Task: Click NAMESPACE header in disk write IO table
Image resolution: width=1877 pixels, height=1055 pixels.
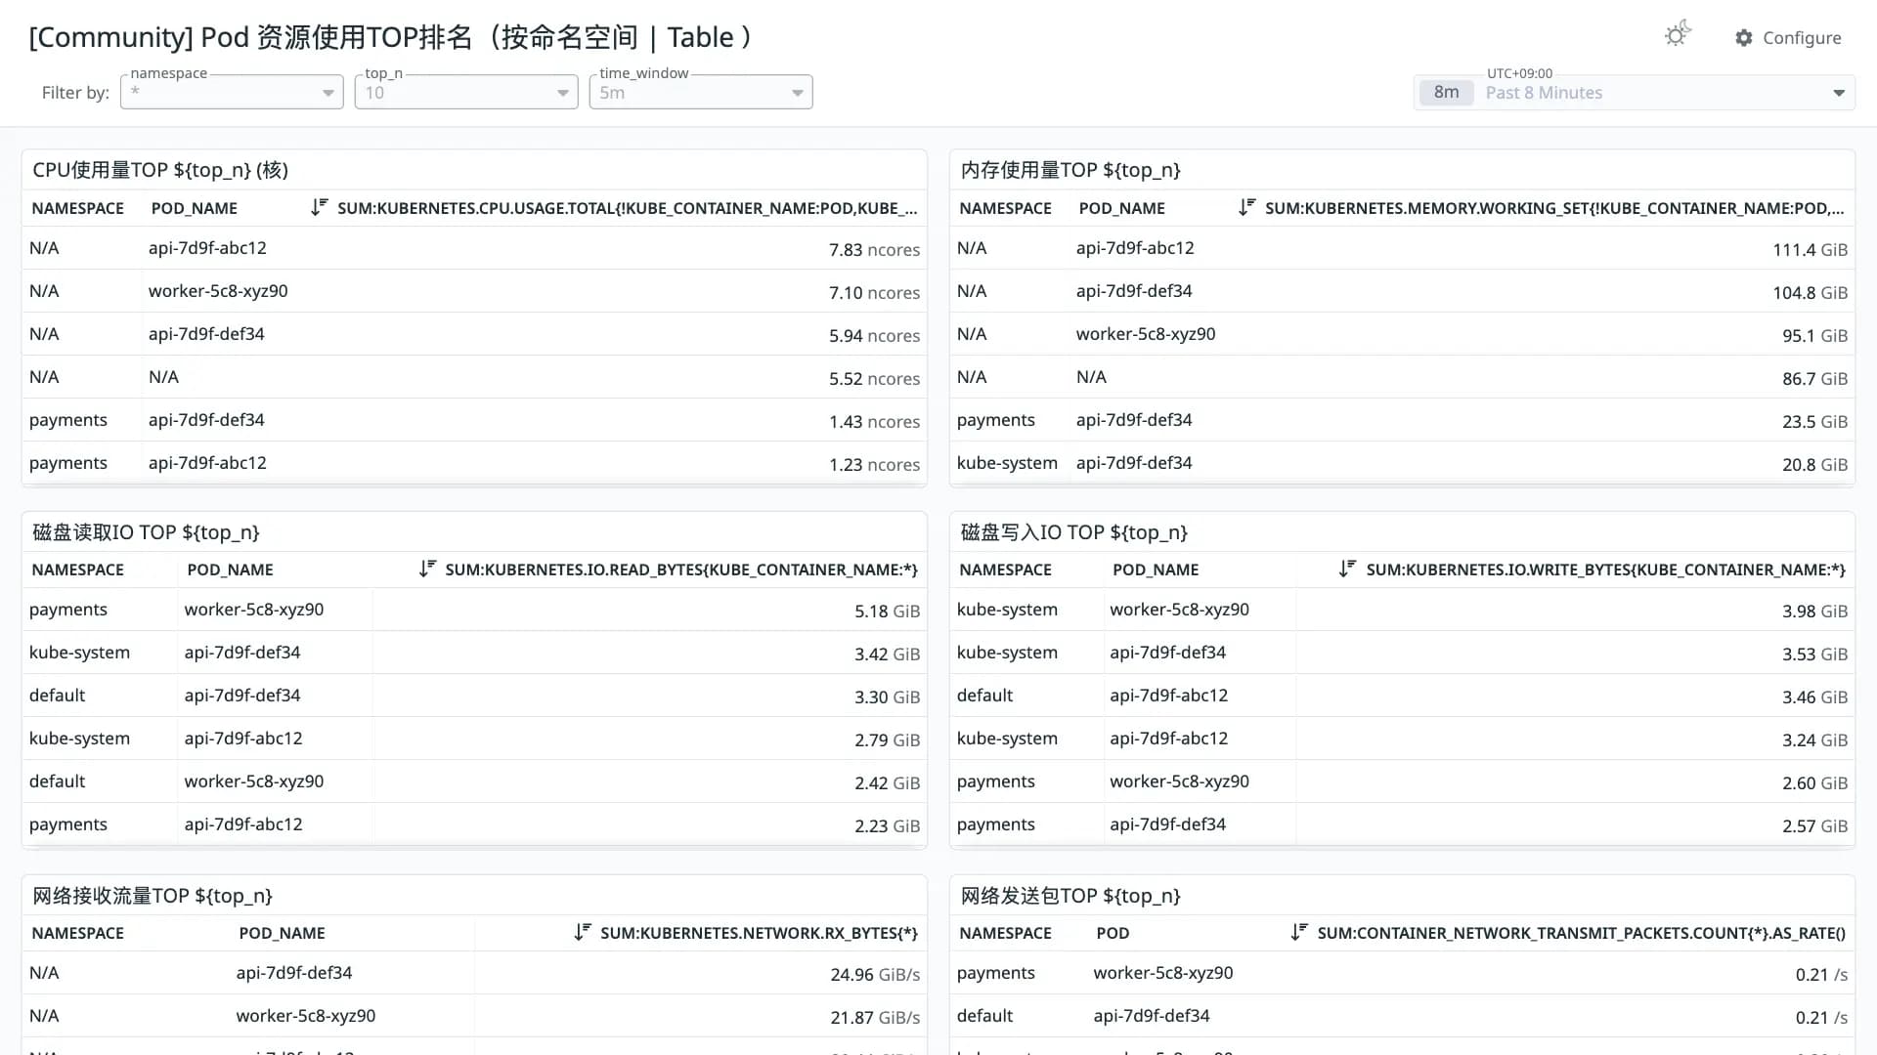Action: (x=1006, y=570)
